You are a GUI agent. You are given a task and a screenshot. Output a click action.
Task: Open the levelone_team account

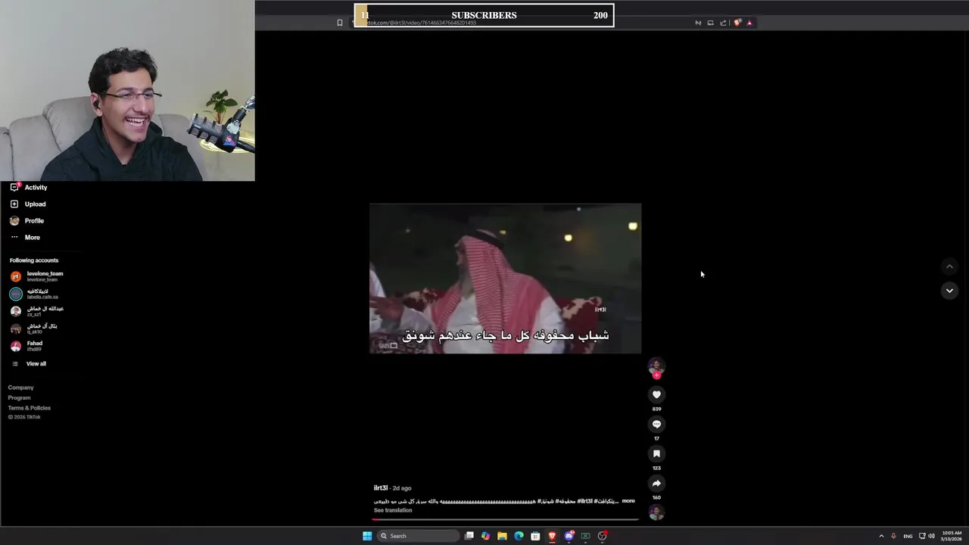pyautogui.click(x=45, y=276)
